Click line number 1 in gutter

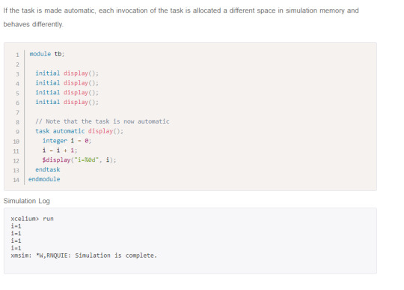coord(17,55)
